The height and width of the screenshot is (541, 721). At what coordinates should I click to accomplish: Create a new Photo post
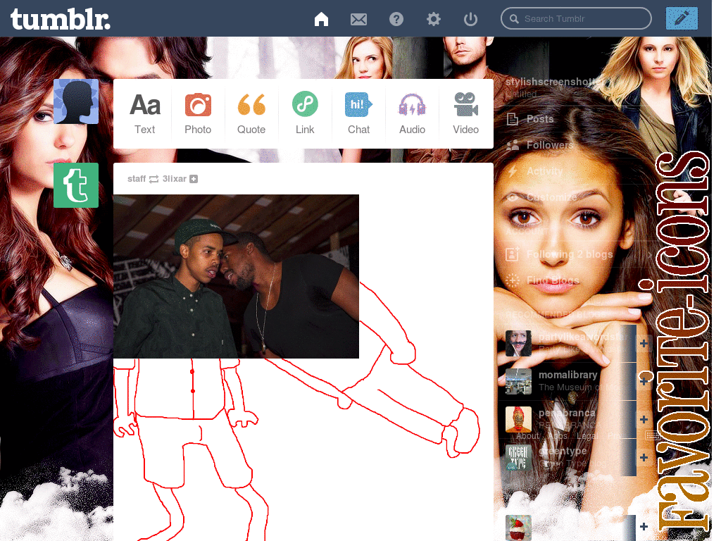pyautogui.click(x=198, y=113)
